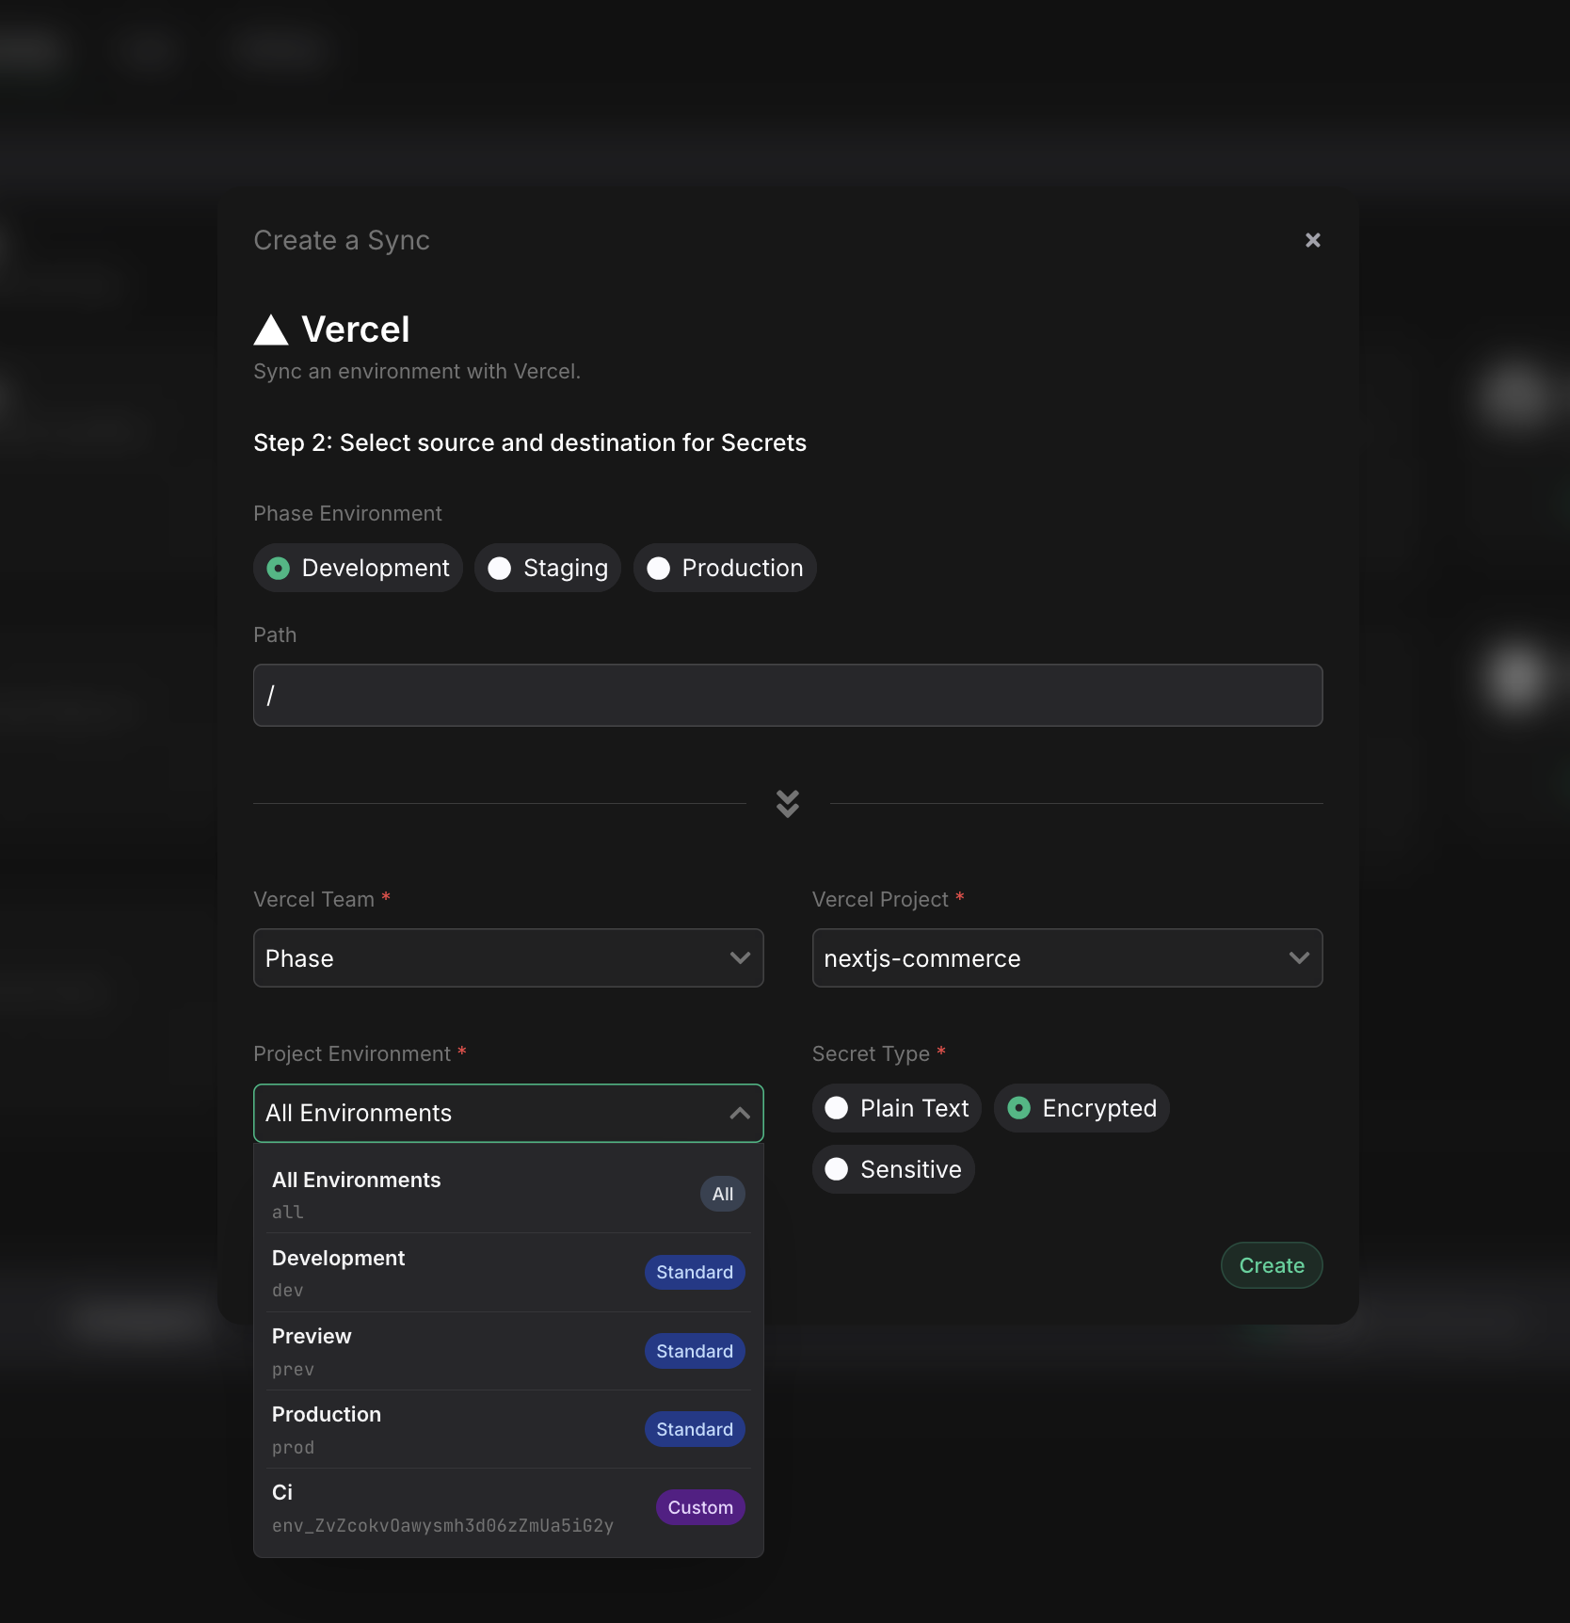Click Standard badge on Development row
Viewport: 1570px width, 1623px height.
click(695, 1272)
